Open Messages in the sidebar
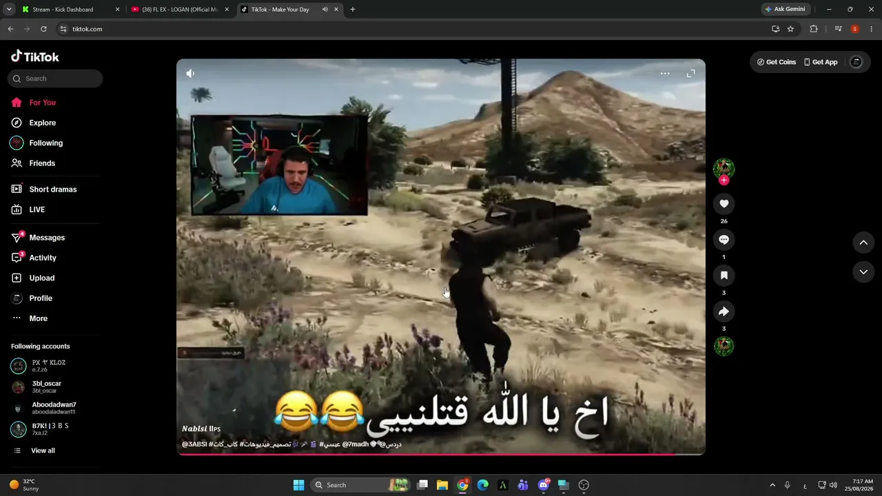882x496 pixels. tap(47, 238)
